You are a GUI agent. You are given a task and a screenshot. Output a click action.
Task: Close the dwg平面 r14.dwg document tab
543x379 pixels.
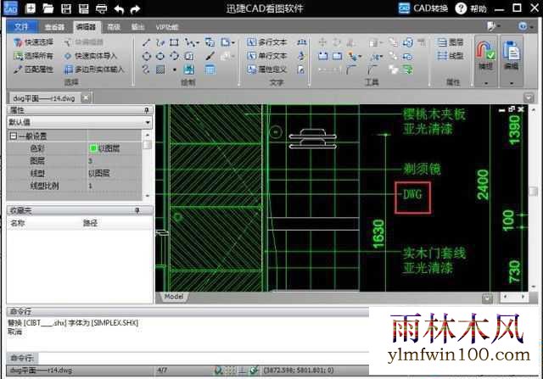[x=86, y=98]
